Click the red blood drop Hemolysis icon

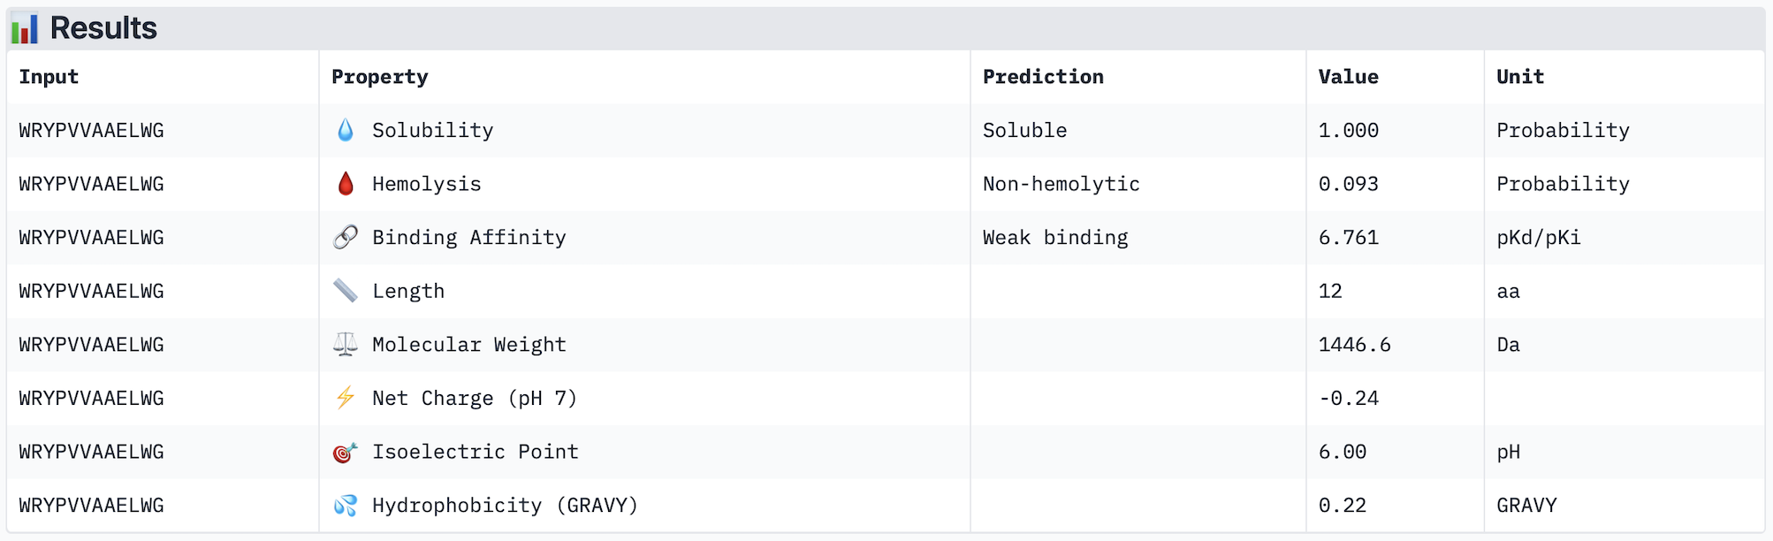346,184
